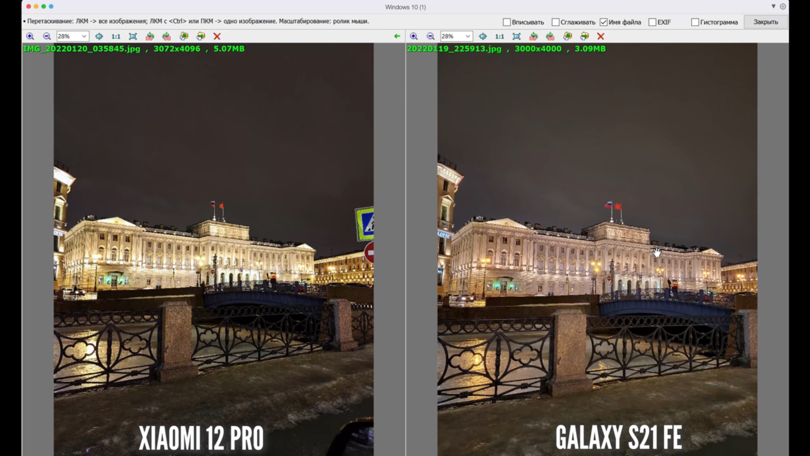Zoom in on the left image pane
The height and width of the screenshot is (456, 810).
pos(30,36)
